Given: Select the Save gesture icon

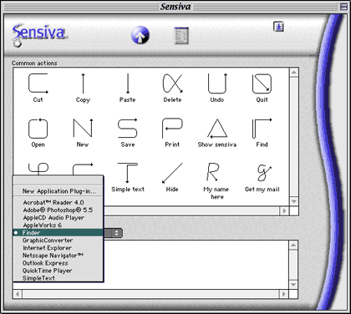Looking at the screenshot, I should pos(128,128).
